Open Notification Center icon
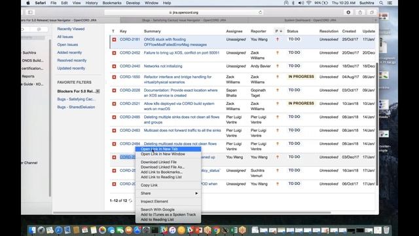The image size is (419, 236). (x=390, y=3)
